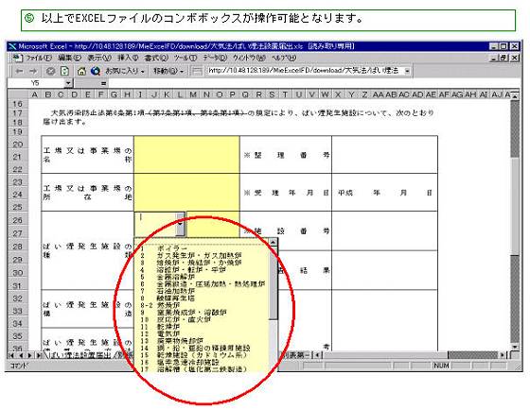Open the 書式 format menu

click(x=156, y=58)
